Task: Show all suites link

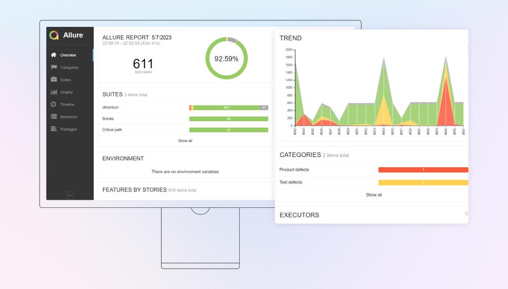Action: pyautogui.click(x=185, y=140)
